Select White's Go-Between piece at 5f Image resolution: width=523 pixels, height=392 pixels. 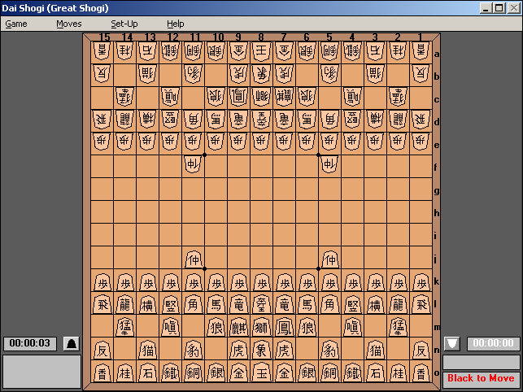click(329, 164)
